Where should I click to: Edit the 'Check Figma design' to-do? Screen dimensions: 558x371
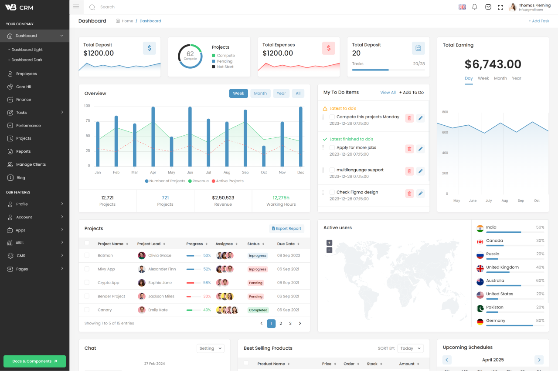(420, 193)
